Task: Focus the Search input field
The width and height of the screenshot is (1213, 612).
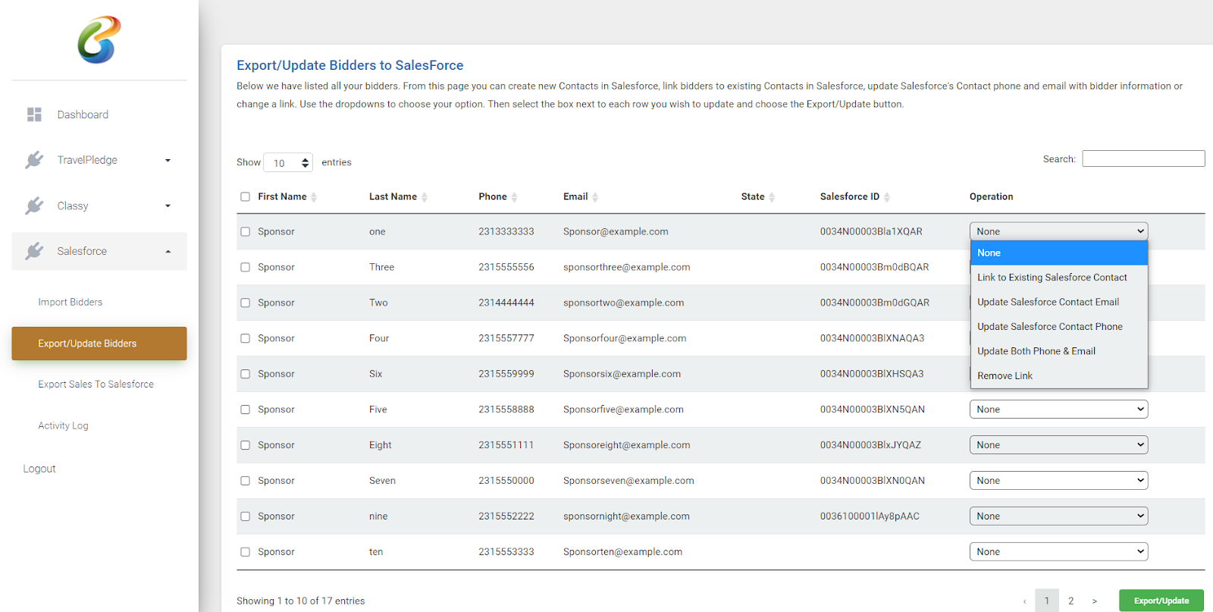Action: (x=1143, y=158)
